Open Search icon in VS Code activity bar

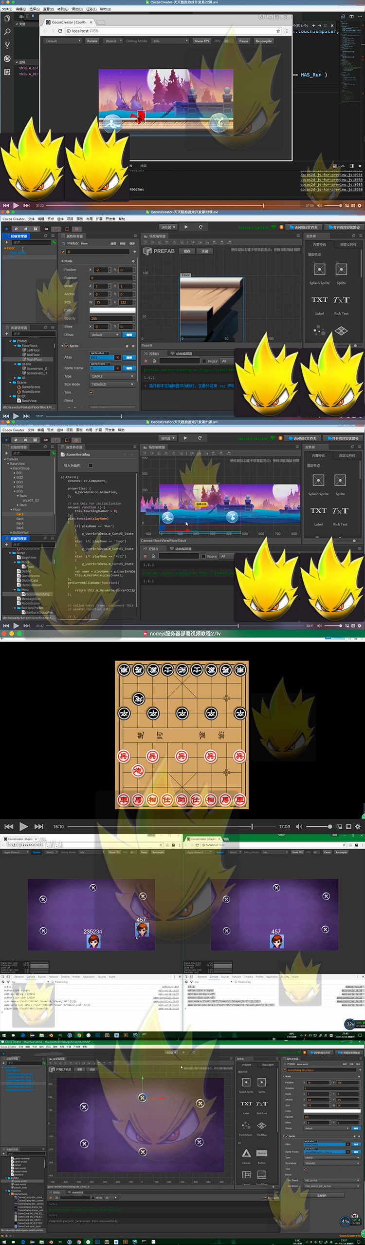pos(7,32)
